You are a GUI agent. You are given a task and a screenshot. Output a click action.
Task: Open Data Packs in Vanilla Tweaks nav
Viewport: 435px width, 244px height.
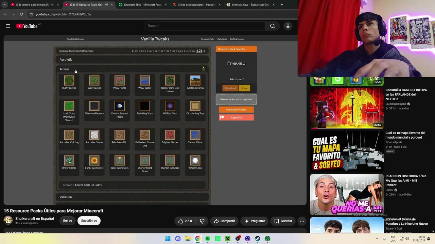[222, 39]
